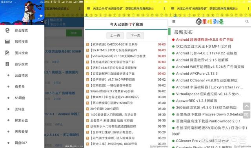
Task: Open 【百度云解析】直接解析链接下载 entry
Action: click(113, 74)
